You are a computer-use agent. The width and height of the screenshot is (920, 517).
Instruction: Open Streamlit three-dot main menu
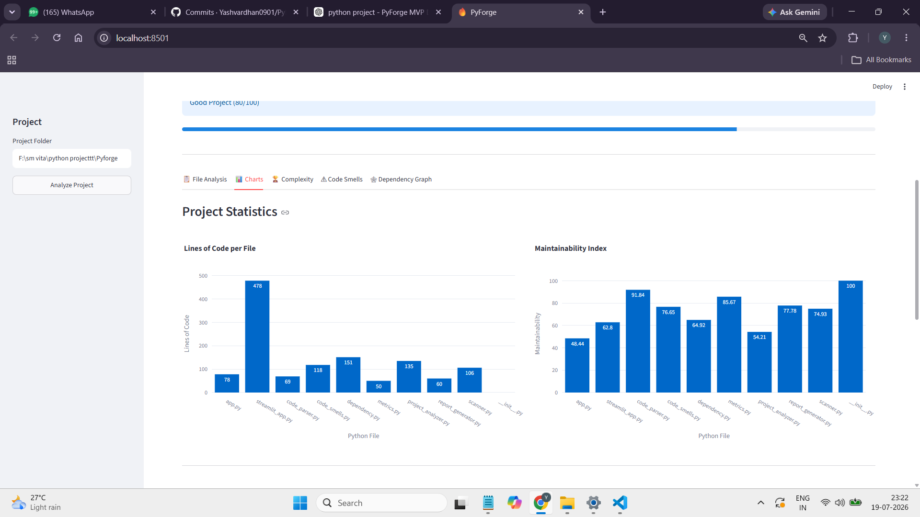(905, 87)
